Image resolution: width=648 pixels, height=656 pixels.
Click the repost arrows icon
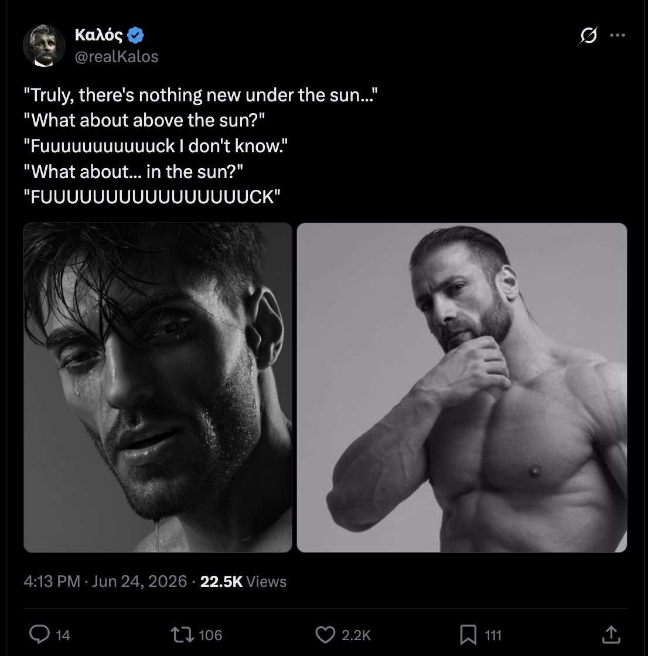pos(182,635)
